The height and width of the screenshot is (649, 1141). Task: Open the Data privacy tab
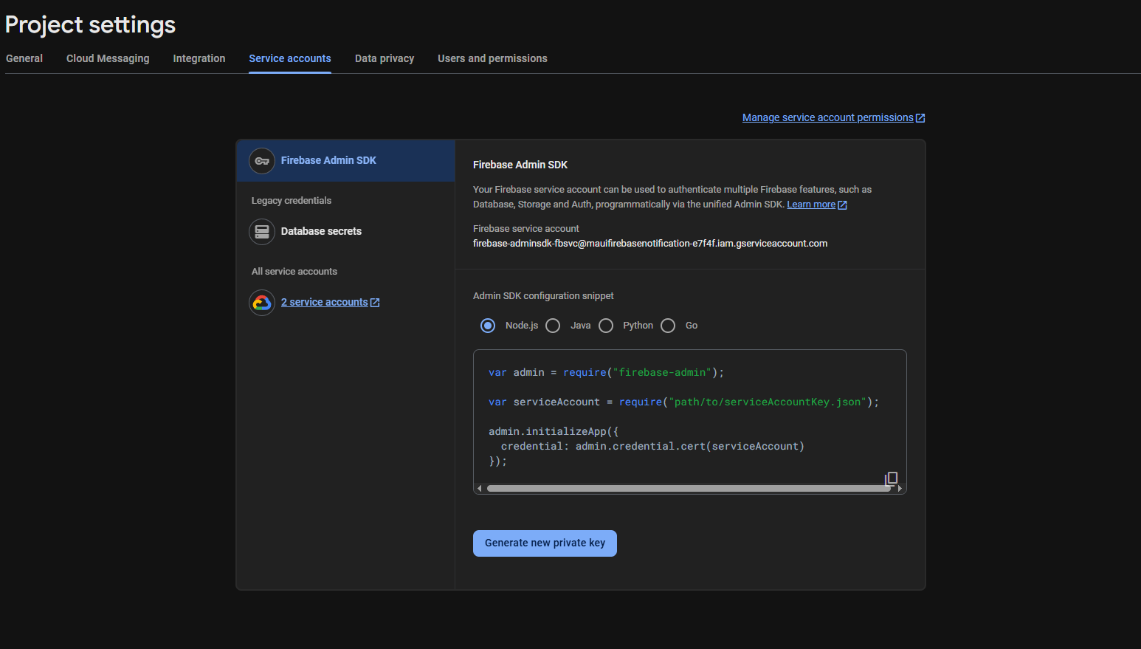pyautogui.click(x=384, y=58)
